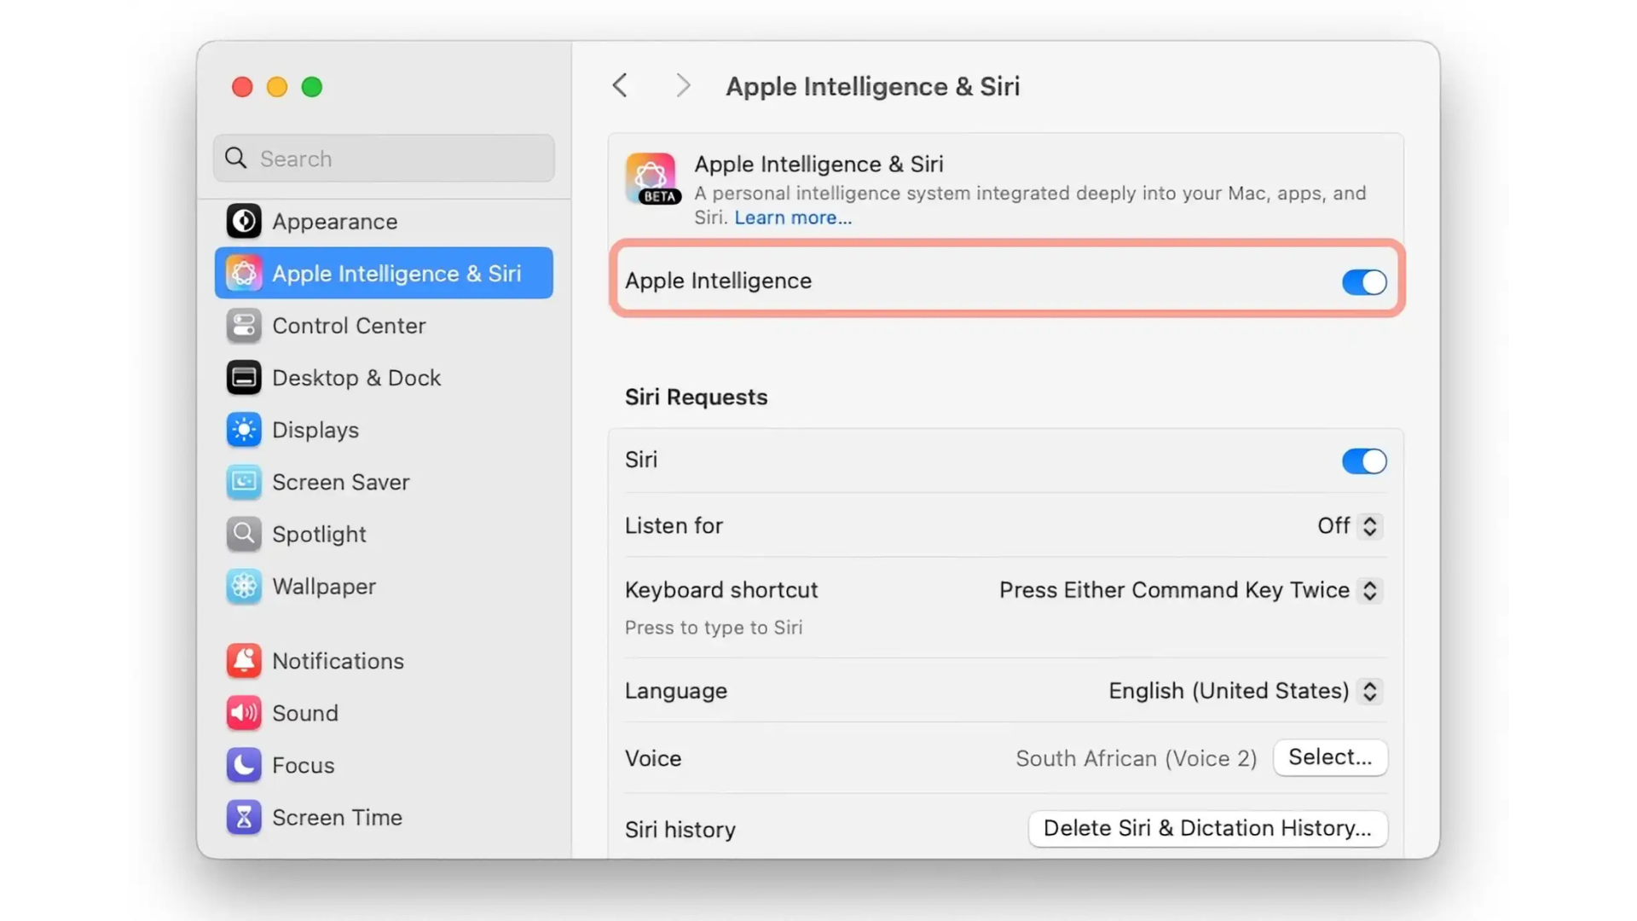
Task: Open the Listen for dropdown
Action: coord(1350,526)
